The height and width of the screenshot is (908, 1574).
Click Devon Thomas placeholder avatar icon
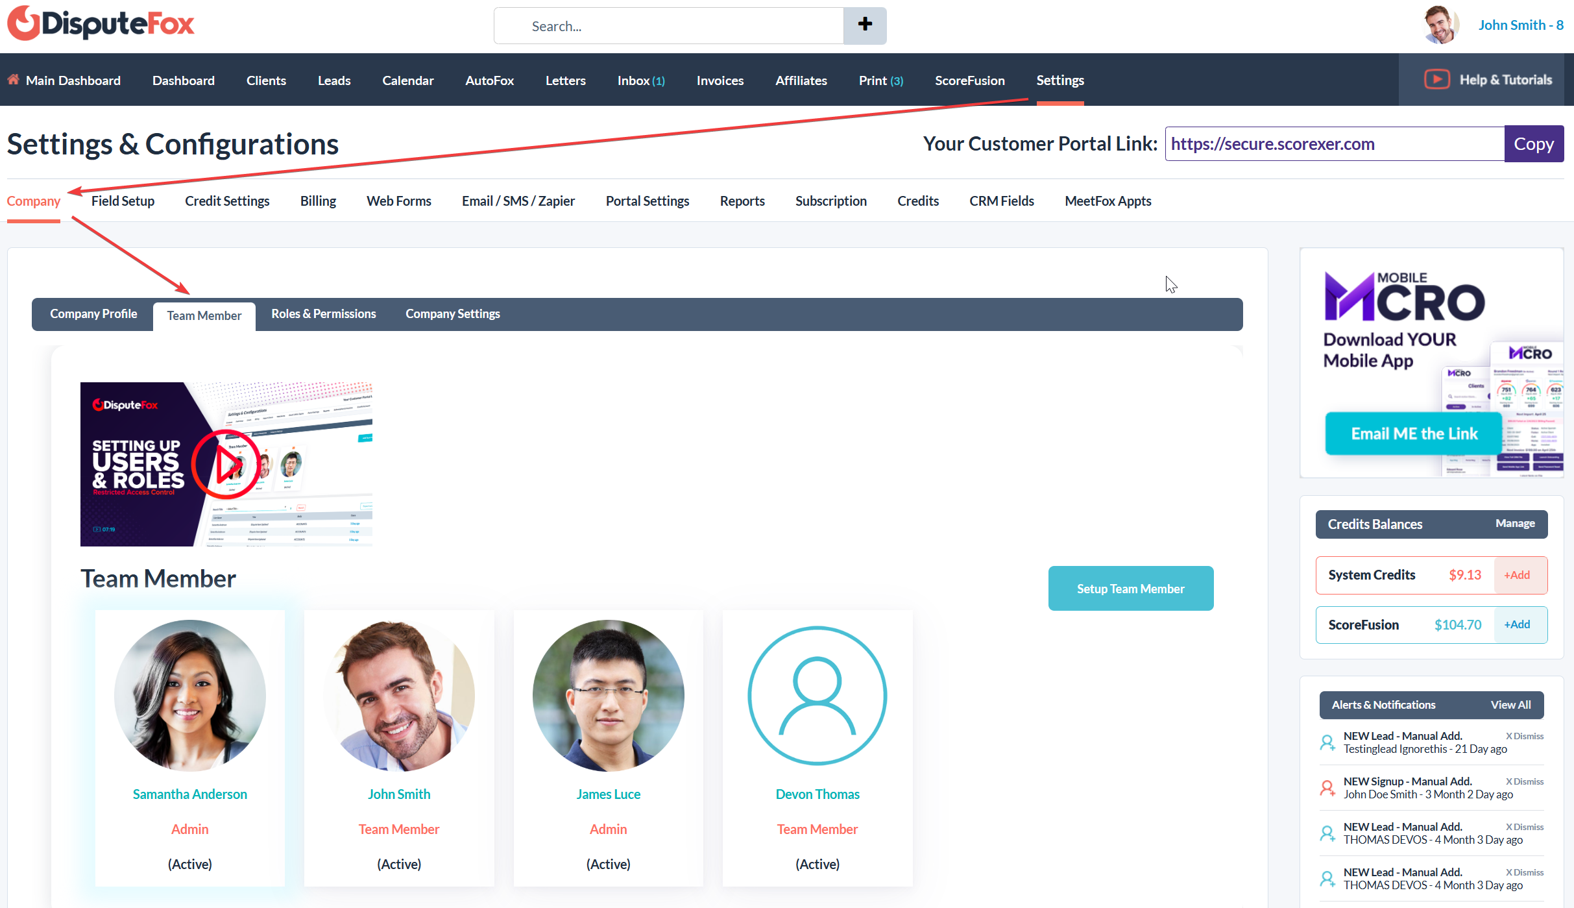click(x=817, y=696)
